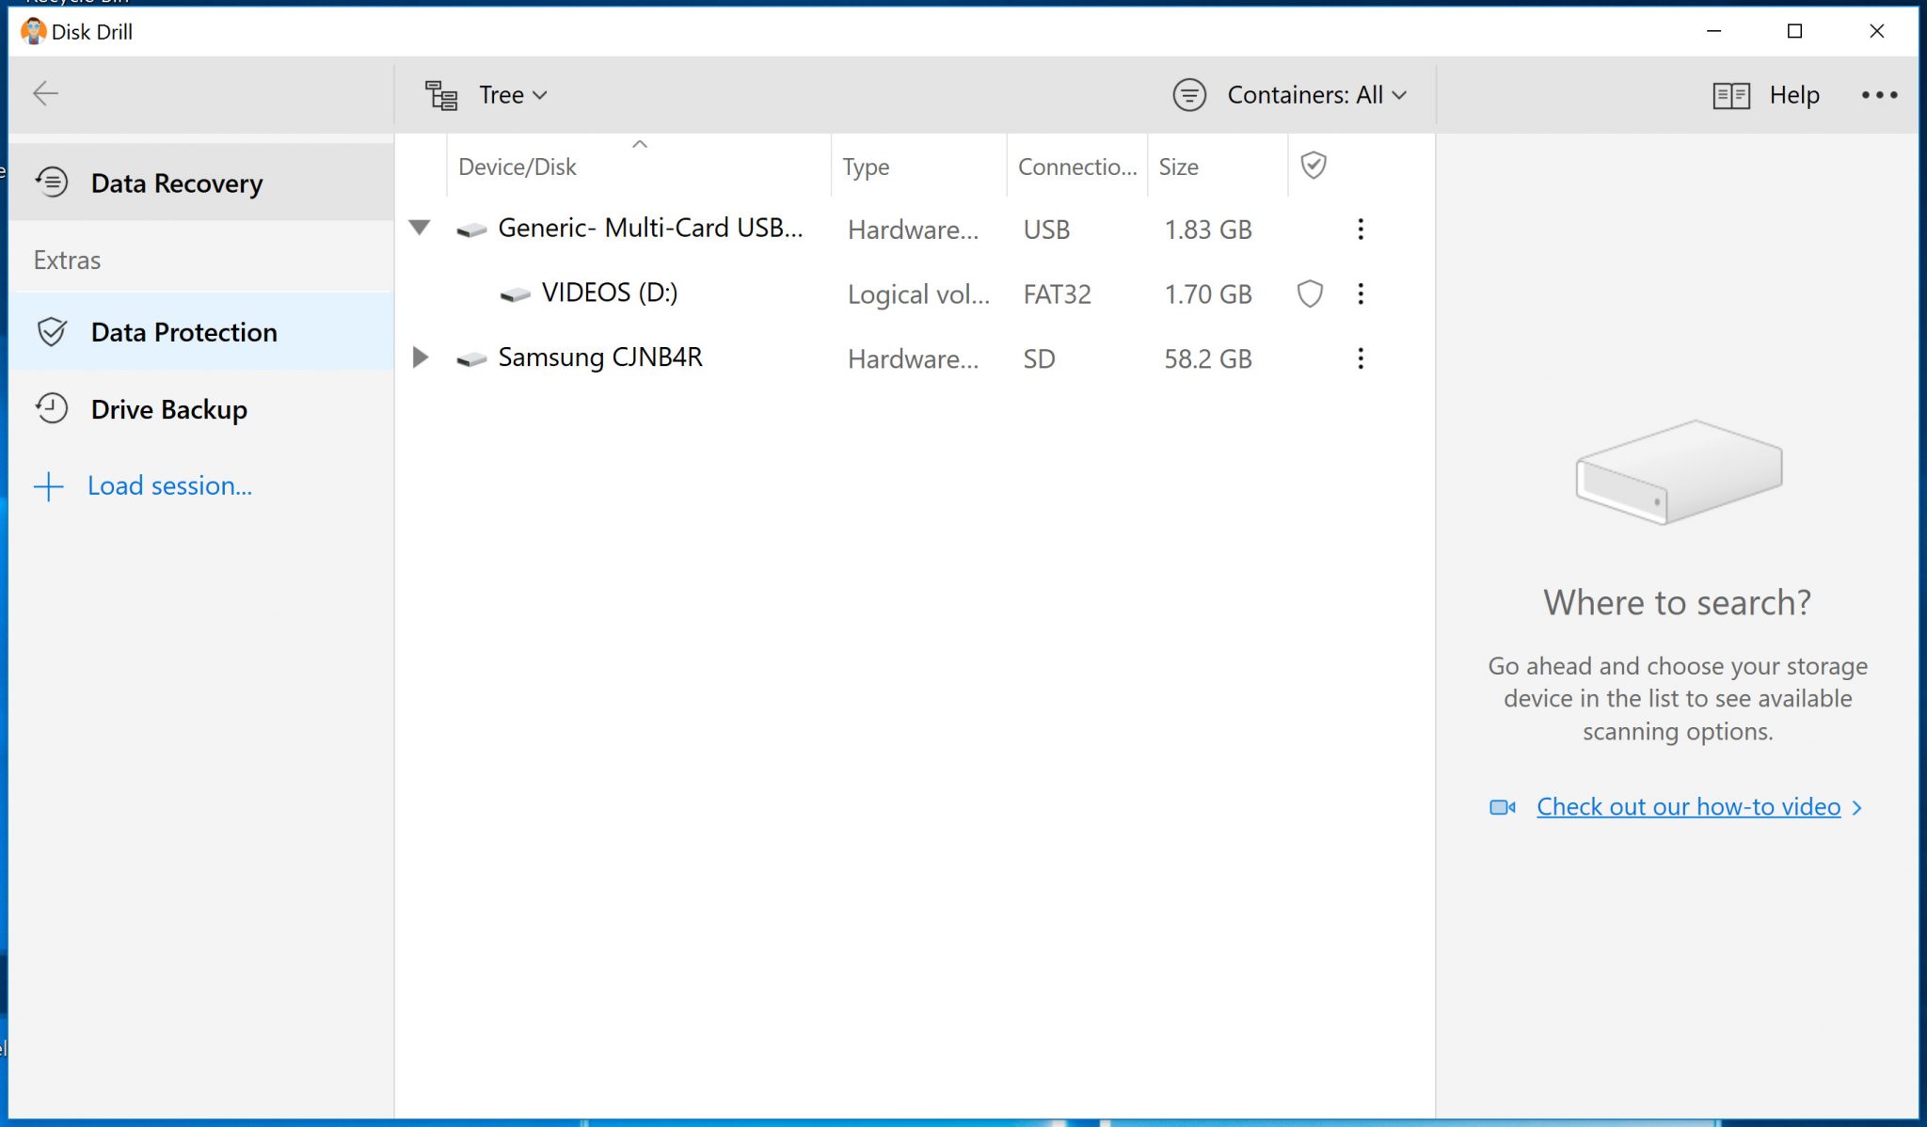Viewport: 1927px width, 1127px height.
Task: Click the 1.70 GB size cell
Action: (x=1208, y=294)
